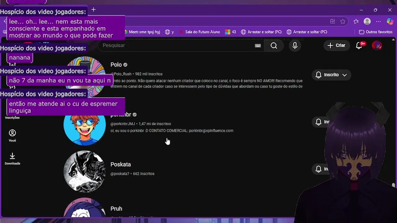
Task: Click the verified badge next to Polo
Action: 125,65
